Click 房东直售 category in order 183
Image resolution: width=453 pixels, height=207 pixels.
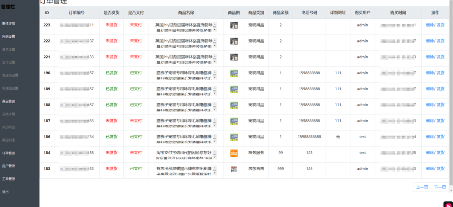(x=256, y=169)
